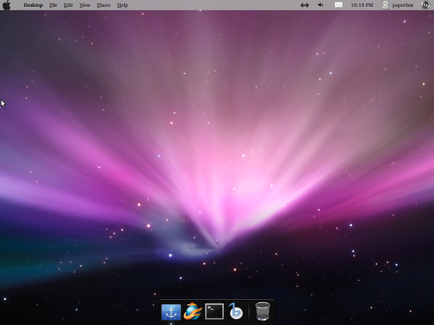
Task: Open the Edit menu
Action: click(x=68, y=5)
